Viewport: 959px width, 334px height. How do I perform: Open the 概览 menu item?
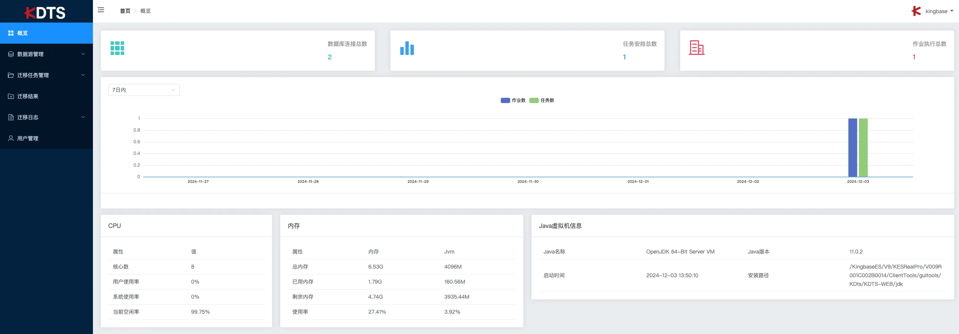coord(46,33)
